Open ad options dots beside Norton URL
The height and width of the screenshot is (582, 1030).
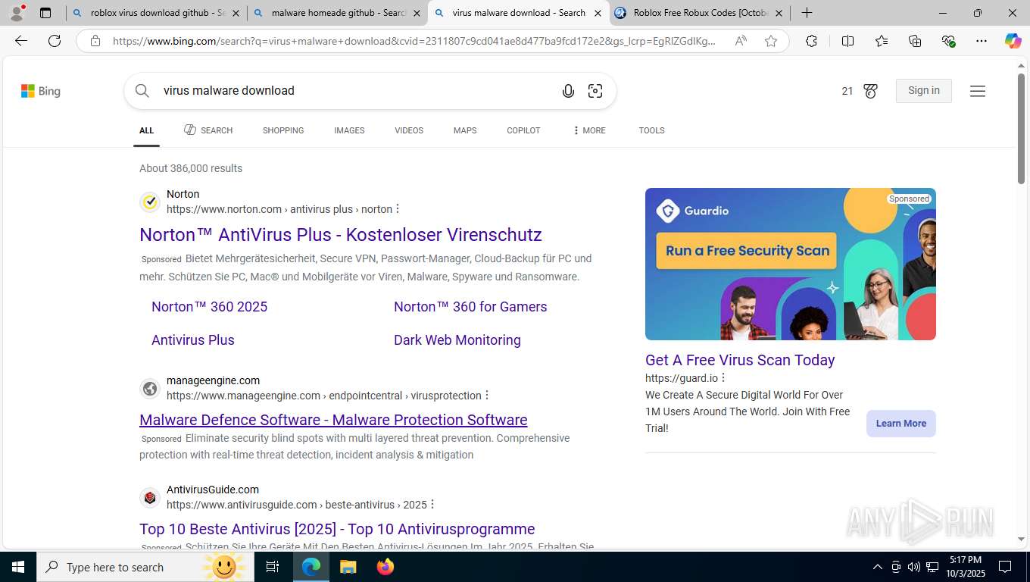tap(398, 209)
